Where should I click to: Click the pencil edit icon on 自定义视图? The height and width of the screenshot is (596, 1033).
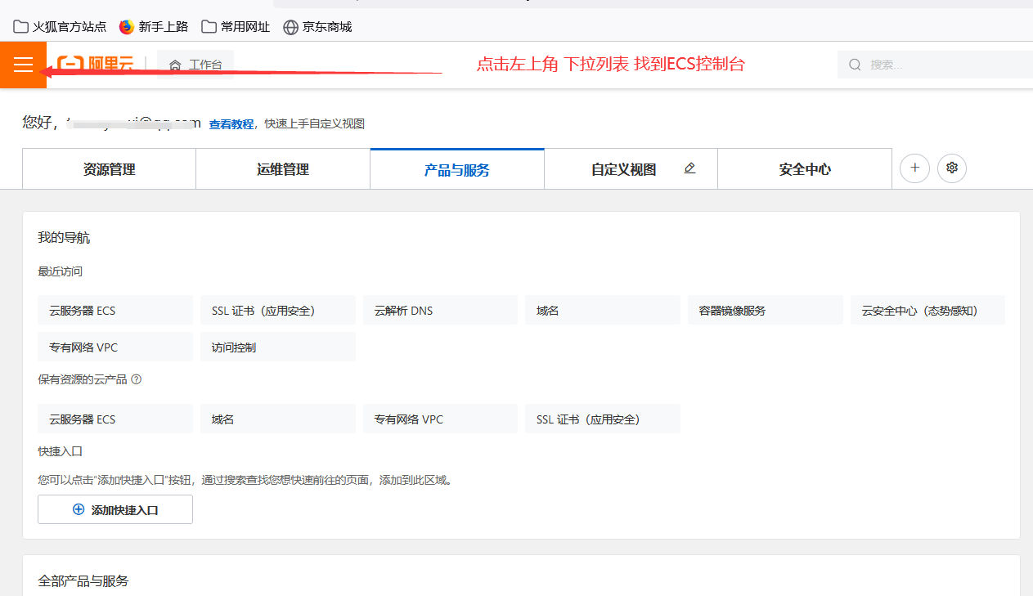tap(689, 168)
